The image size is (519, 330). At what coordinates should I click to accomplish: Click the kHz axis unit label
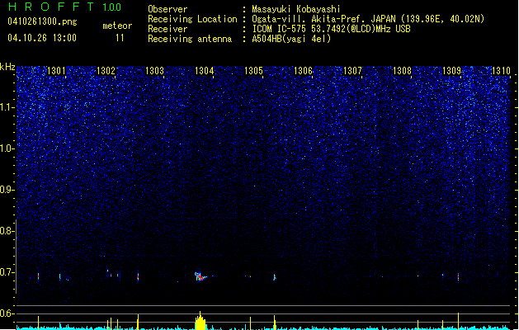pyautogui.click(x=7, y=67)
